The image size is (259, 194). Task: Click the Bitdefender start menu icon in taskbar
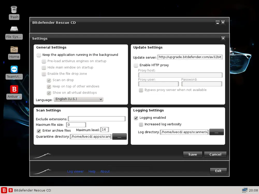pos(4,190)
